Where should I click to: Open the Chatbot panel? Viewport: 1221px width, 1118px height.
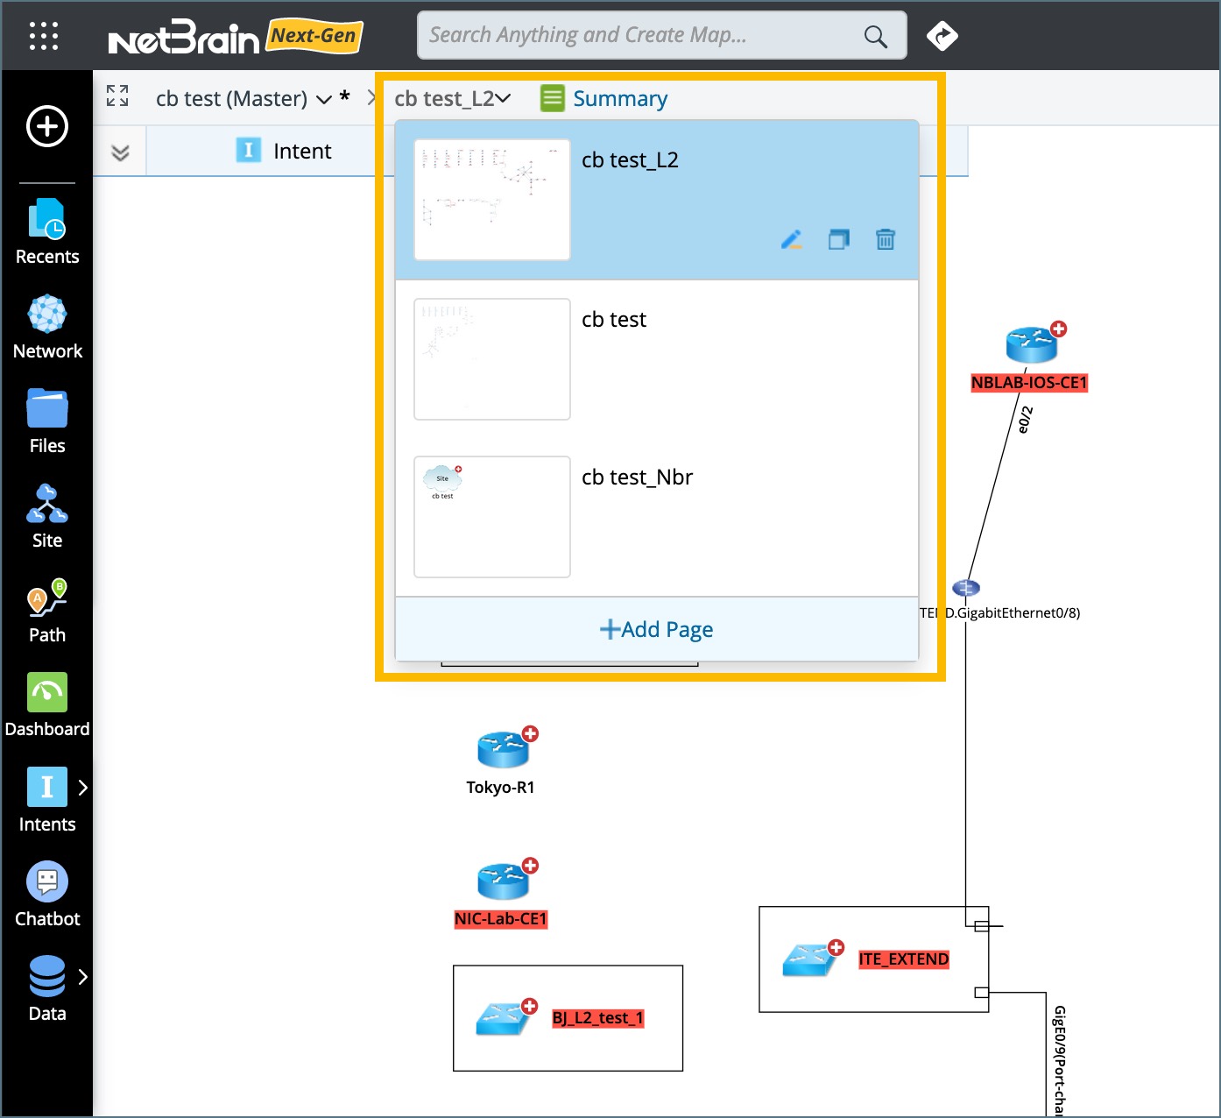click(47, 887)
